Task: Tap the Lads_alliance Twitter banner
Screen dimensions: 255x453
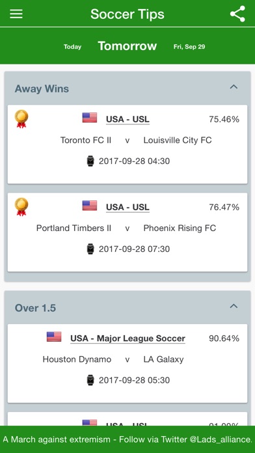Action: (127, 439)
